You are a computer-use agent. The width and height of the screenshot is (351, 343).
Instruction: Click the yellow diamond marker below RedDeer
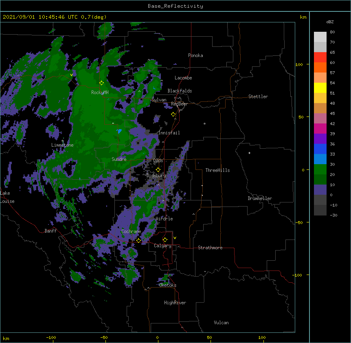(173, 114)
